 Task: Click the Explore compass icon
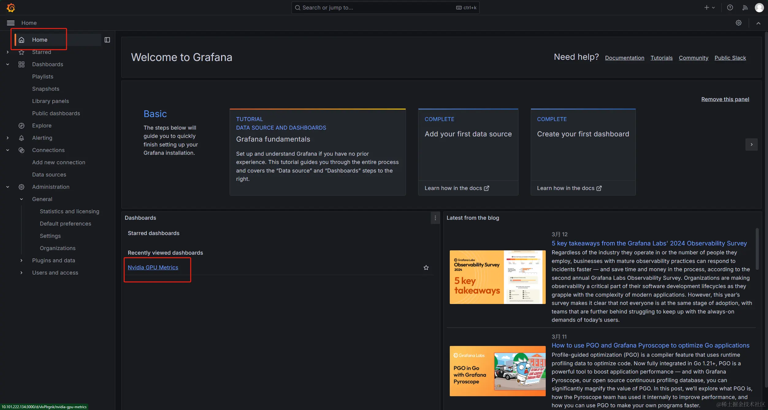point(21,126)
